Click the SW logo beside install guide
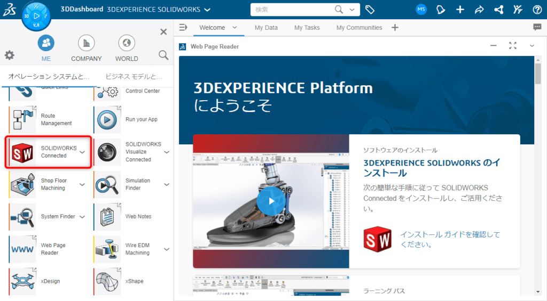This screenshot has height=301, width=547. (x=377, y=239)
